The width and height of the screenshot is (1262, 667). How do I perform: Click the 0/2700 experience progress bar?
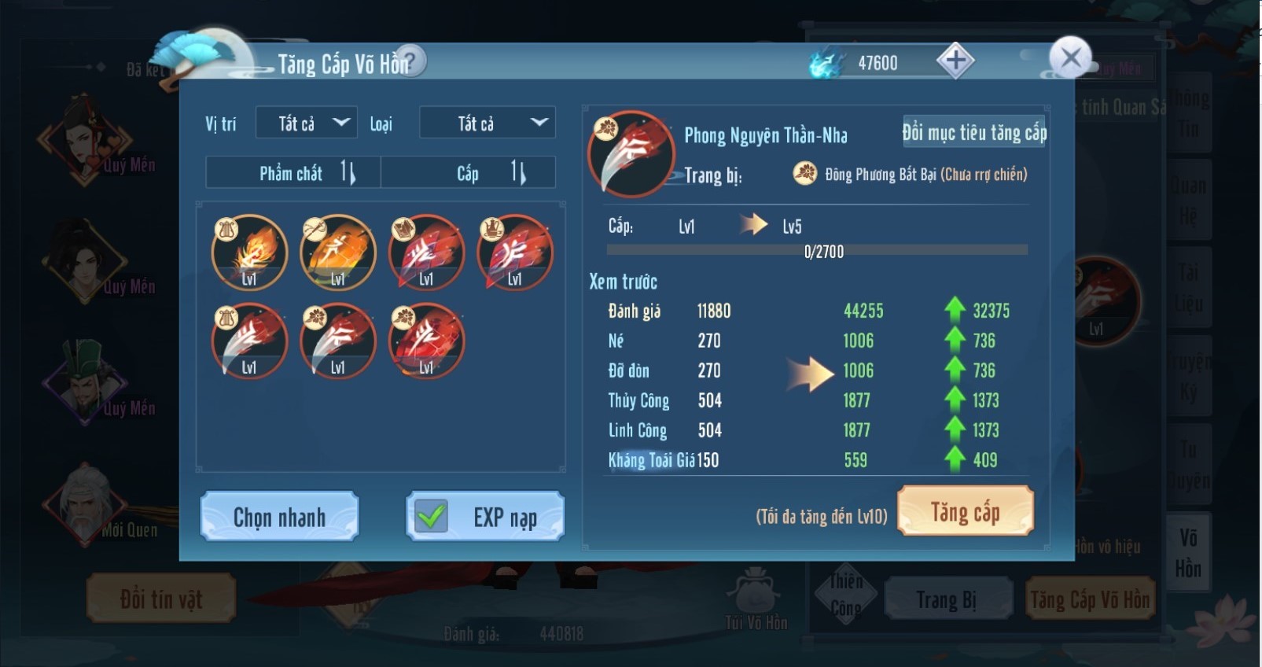[x=817, y=251]
